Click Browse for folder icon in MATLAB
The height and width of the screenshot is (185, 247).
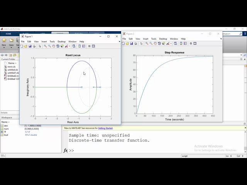[15, 55]
